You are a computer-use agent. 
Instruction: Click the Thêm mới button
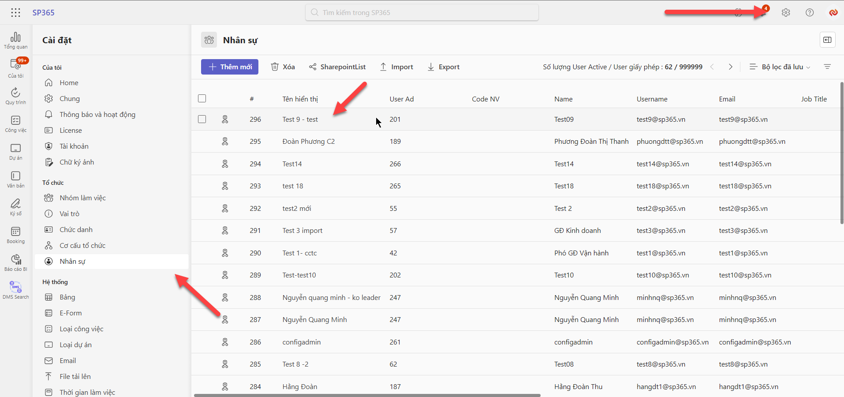(230, 67)
